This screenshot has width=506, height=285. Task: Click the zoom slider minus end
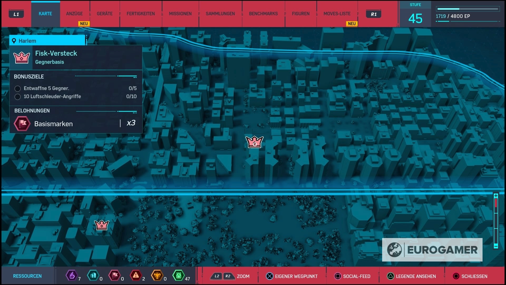pyautogui.click(x=496, y=246)
